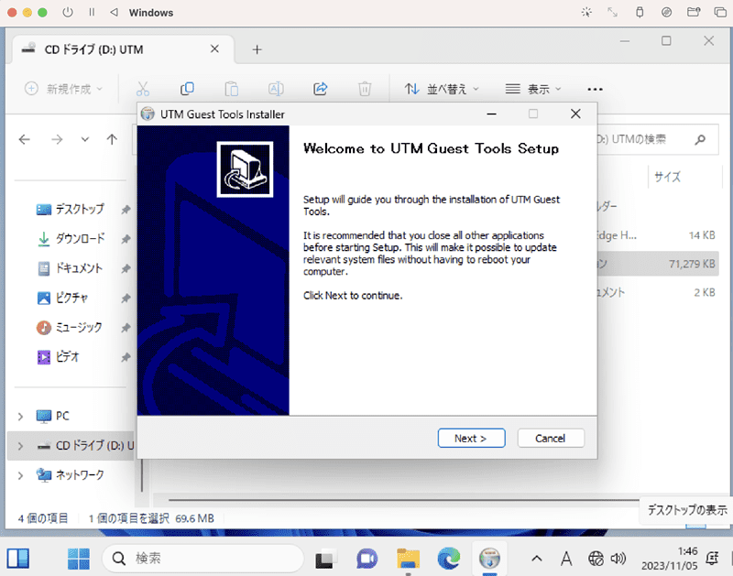This screenshot has width=733, height=576.
Task: Click the paste icon in Explorer toolbar
Action: [x=232, y=88]
